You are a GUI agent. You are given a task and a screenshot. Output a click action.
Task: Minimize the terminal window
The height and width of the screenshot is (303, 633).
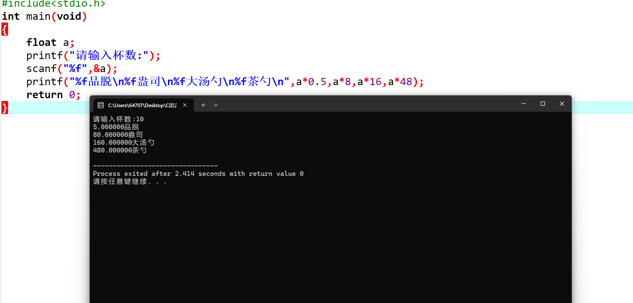click(524, 104)
